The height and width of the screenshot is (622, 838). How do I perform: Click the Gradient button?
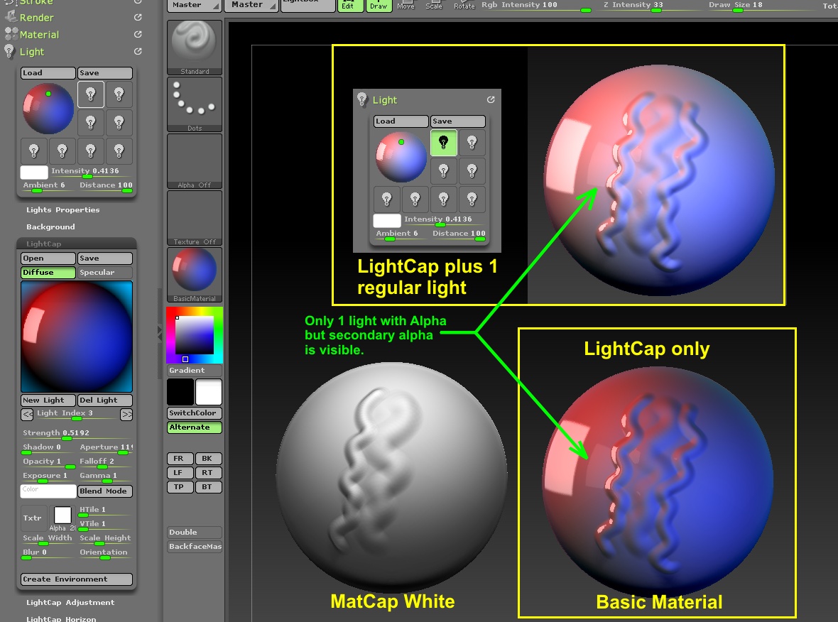(195, 371)
